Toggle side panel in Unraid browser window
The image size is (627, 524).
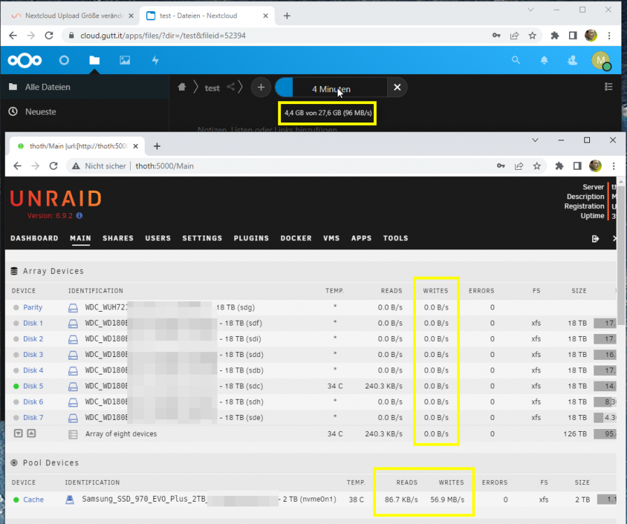(577, 166)
